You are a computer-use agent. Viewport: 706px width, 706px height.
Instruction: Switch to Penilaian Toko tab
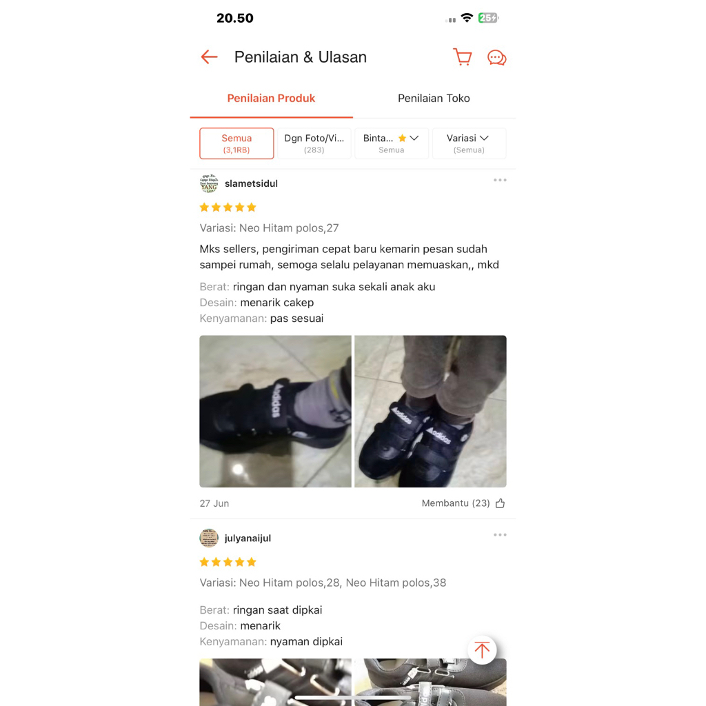tap(434, 98)
